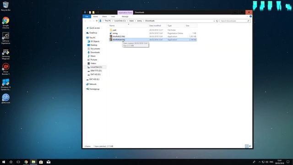Click the volume icon in system tray
Viewport: 293px width, 165px height.
coord(267,162)
